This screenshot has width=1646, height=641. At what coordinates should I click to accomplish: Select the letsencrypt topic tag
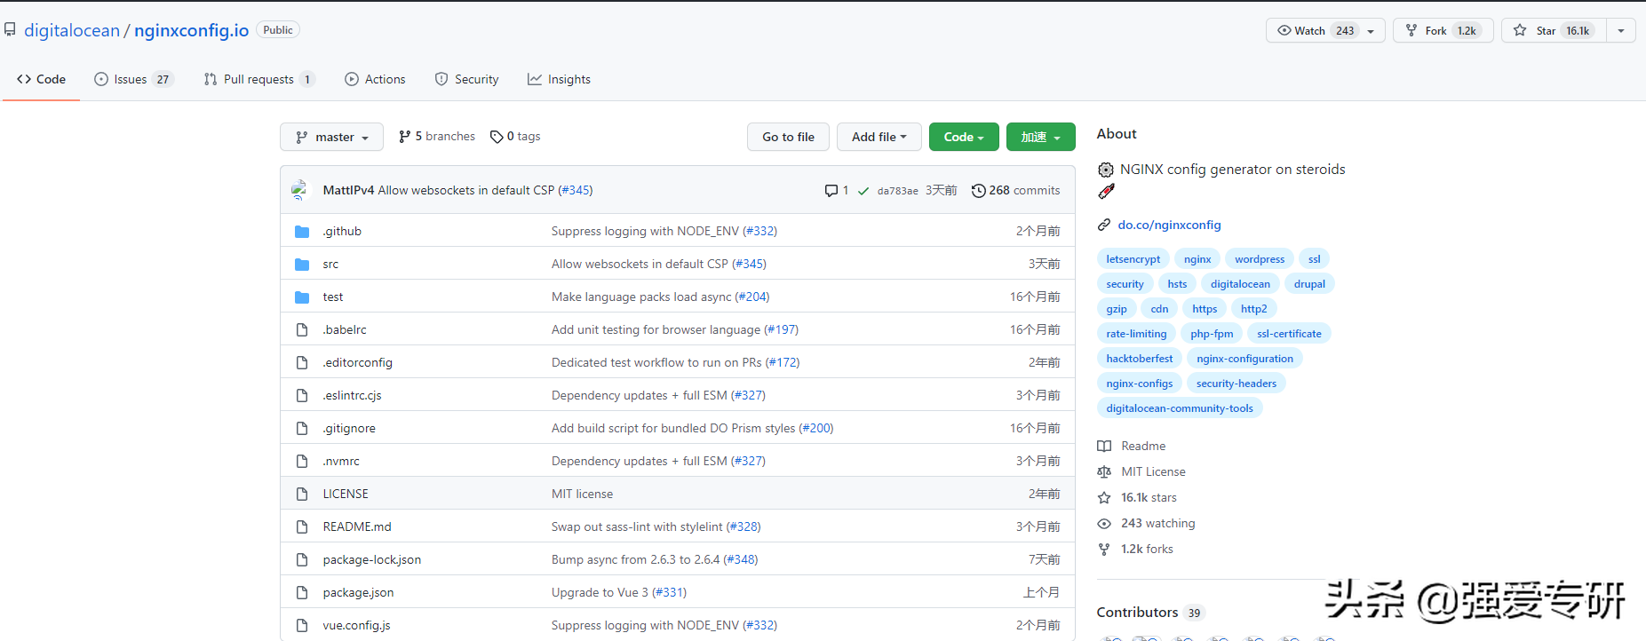tap(1133, 259)
